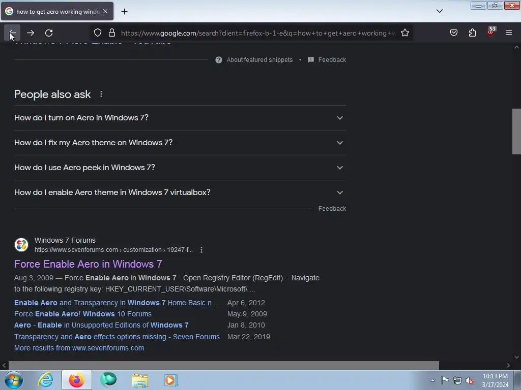Image resolution: width=521 pixels, height=390 pixels.
Task: Open Firefox application hamburger menu
Action: (x=509, y=32)
